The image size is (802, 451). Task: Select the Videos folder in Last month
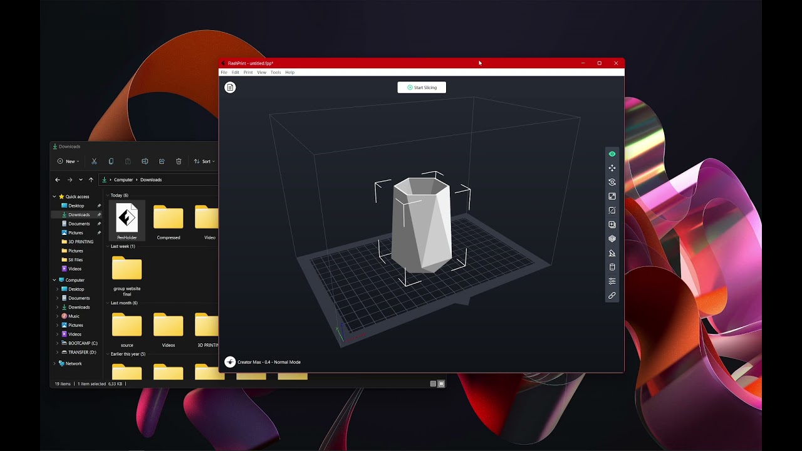pyautogui.click(x=169, y=329)
